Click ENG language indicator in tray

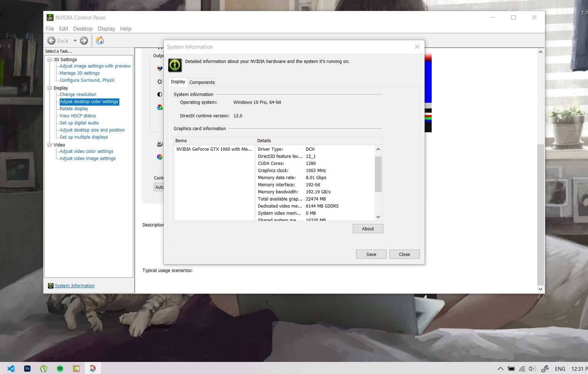560,369
